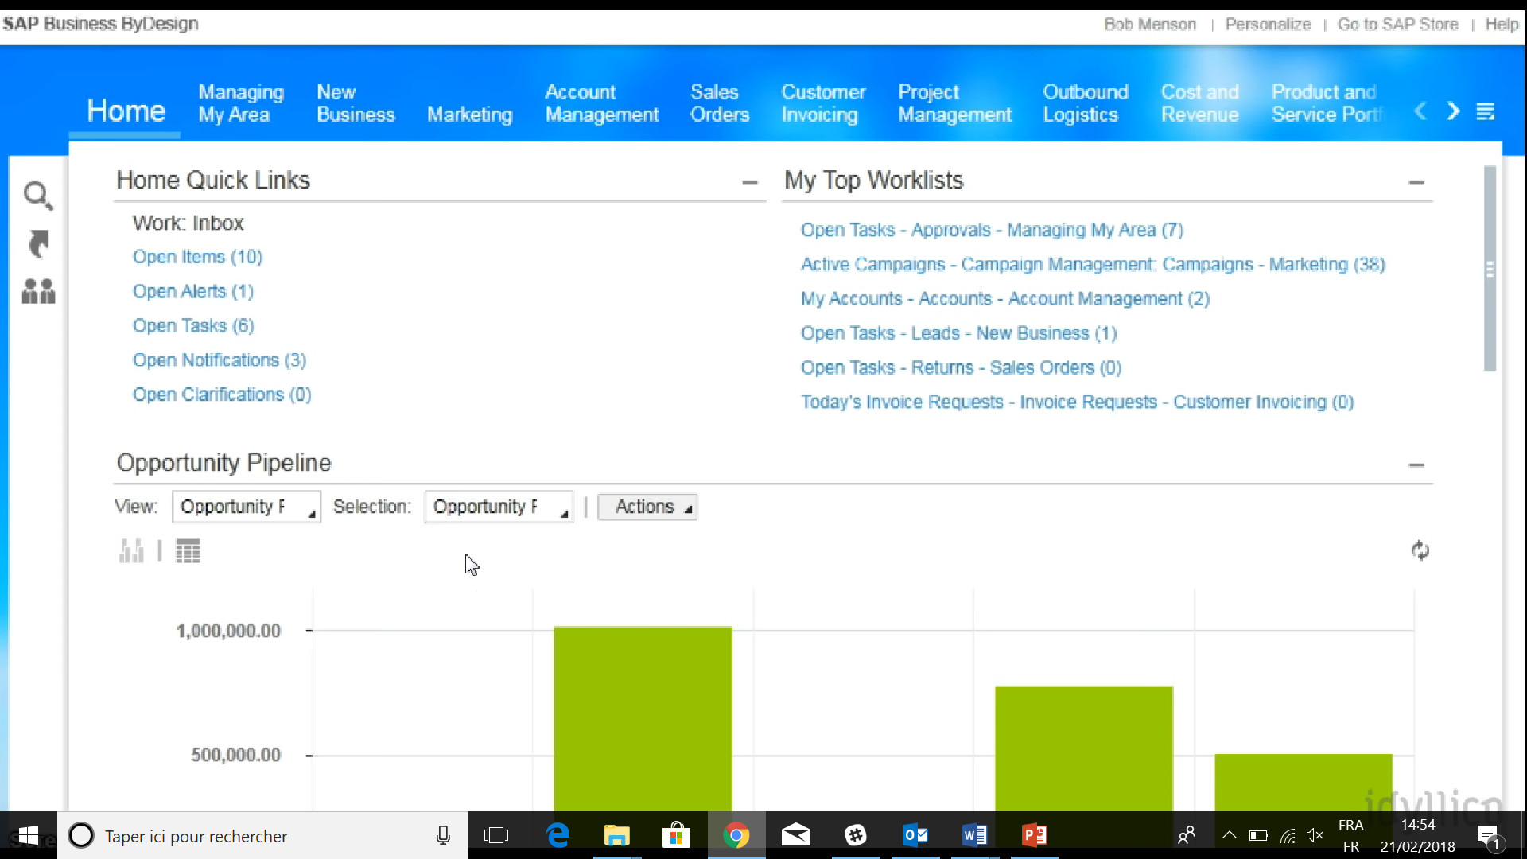The height and width of the screenshot is (859, 1527).
Task: Open the Help link
Action: [x=1502, y=25]
